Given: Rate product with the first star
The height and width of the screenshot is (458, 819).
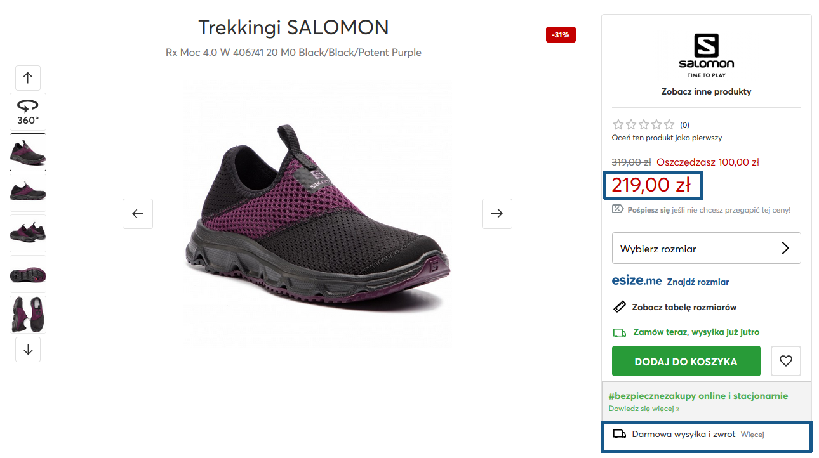Looking at the screenshot, I should (618, 125).
